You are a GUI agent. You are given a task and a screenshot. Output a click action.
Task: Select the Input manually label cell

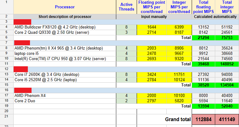point(154,16)
